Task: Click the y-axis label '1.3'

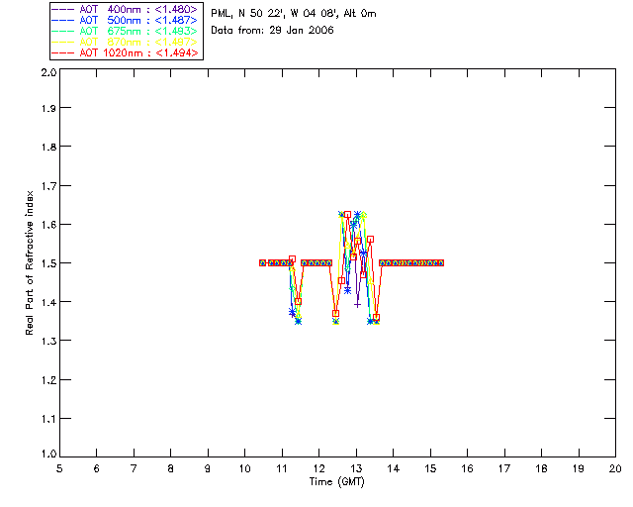Action: point(48,341)
